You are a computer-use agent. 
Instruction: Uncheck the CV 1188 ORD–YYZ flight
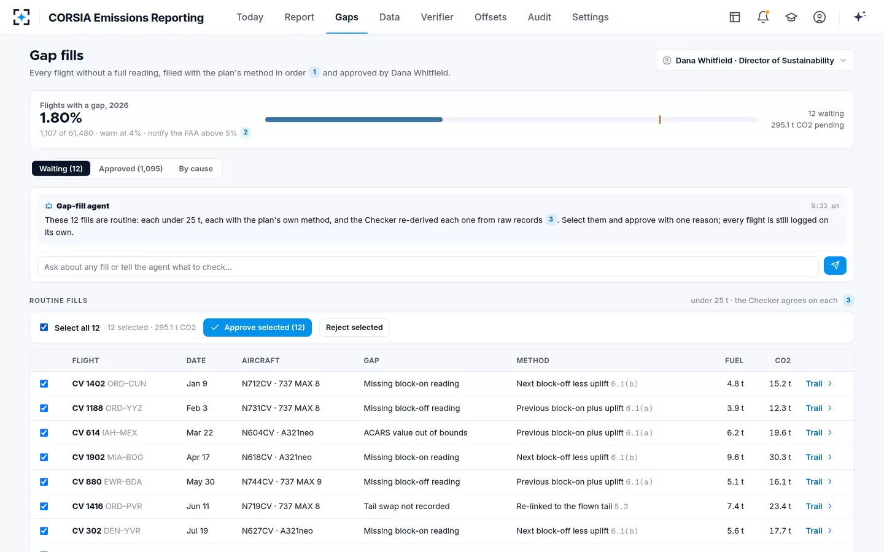pyautogui.click(x=44, y=408)
